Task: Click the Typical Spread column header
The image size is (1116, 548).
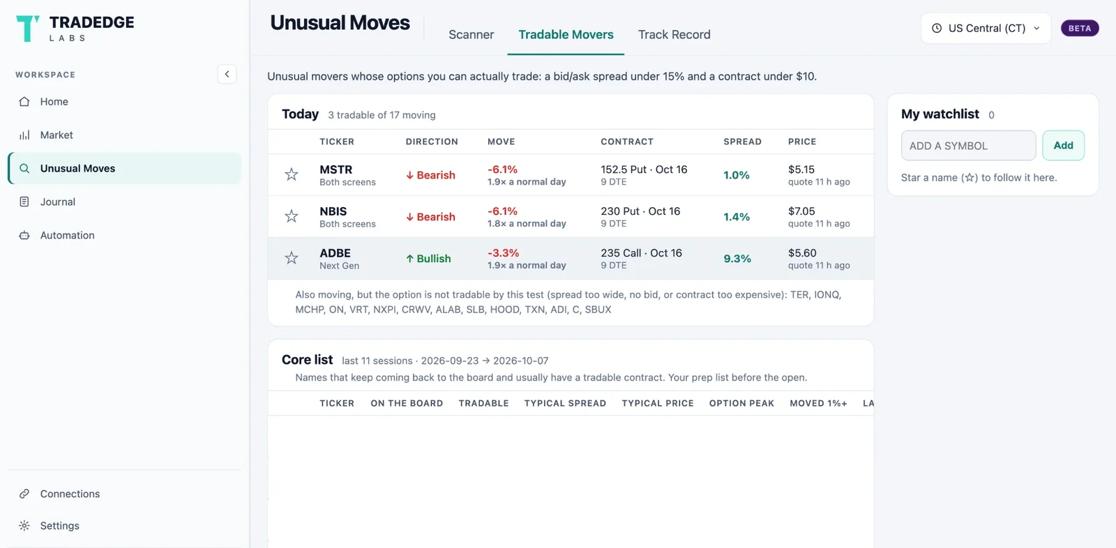Action: pos(565,404)
